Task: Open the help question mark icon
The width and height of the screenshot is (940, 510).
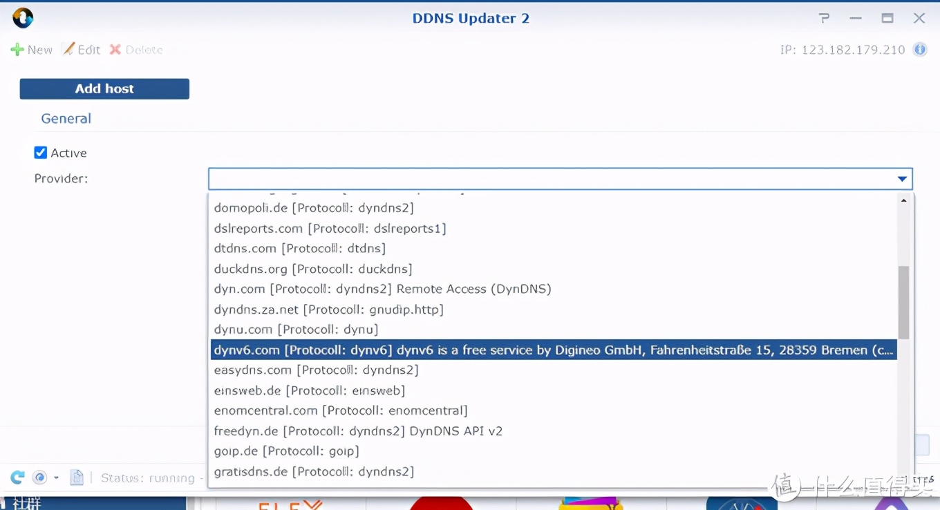Action: tap(824, 19)
